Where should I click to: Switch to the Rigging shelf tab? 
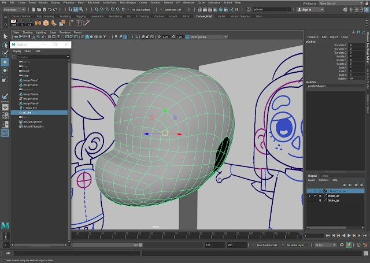(81, 16)
